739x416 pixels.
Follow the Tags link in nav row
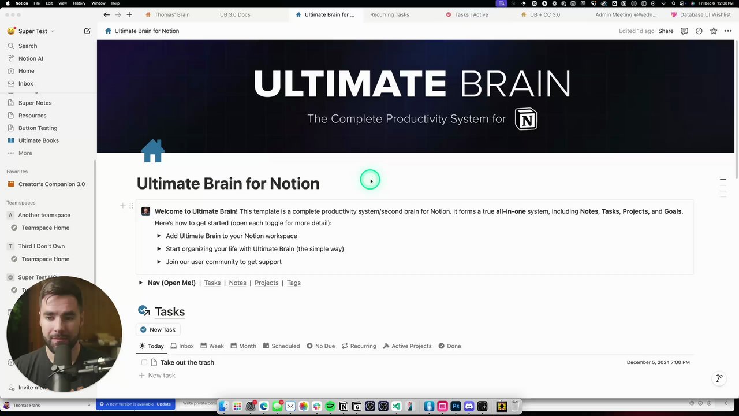[x=293, y=283]
